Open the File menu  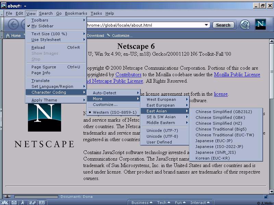[x=9, y=13]
